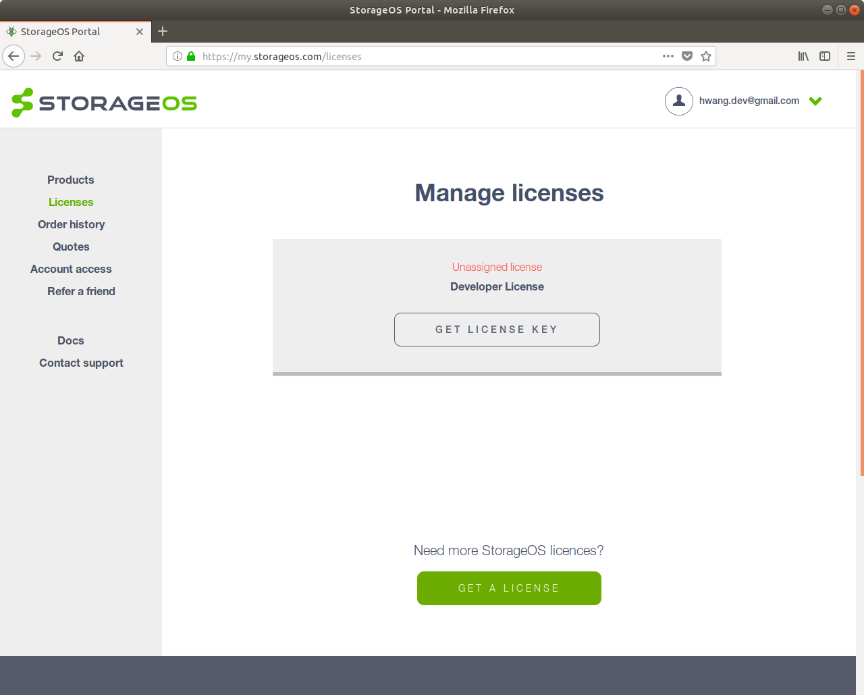The height and width of the screenshot is (695, 864).
Task: Click Need more StorageOS licences text
Action: [509, 550]
